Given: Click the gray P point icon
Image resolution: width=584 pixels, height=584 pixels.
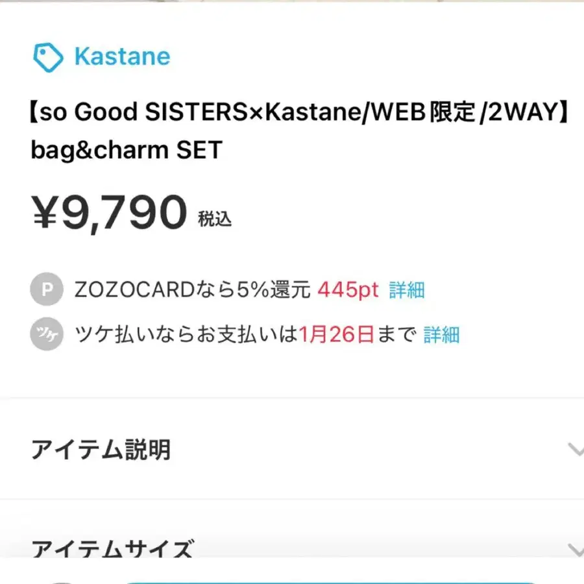Looking at the screenshot, I should pos(47,290).
